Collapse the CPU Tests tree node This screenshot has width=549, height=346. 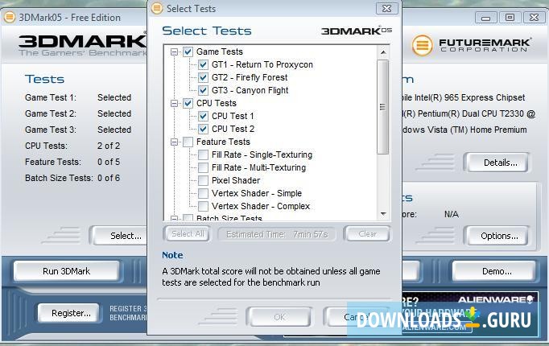(x=174, y=104)
